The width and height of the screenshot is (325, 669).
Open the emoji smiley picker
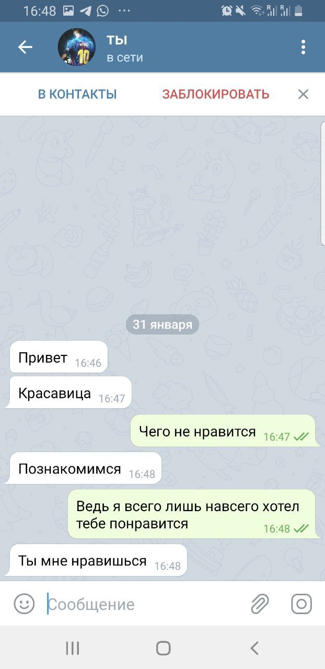tap(24, 604)
